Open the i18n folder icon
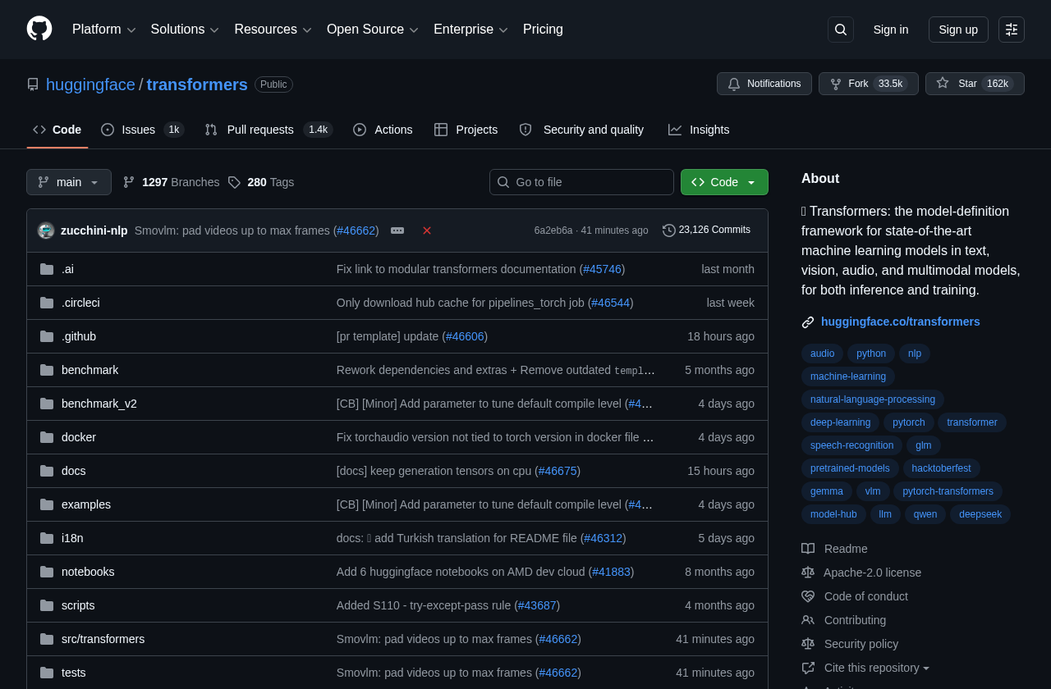The image size is (1051, 689). point(47,538)
